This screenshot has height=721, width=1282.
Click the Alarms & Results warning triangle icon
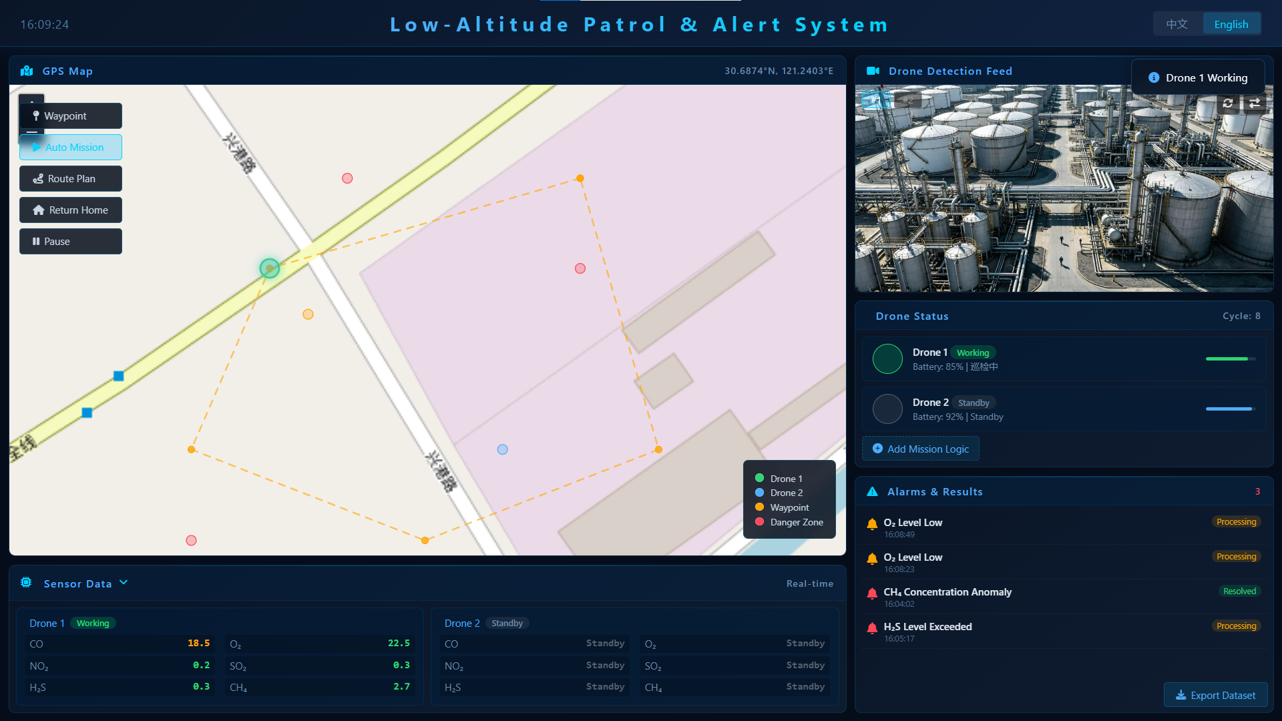(x=872, y=491)
